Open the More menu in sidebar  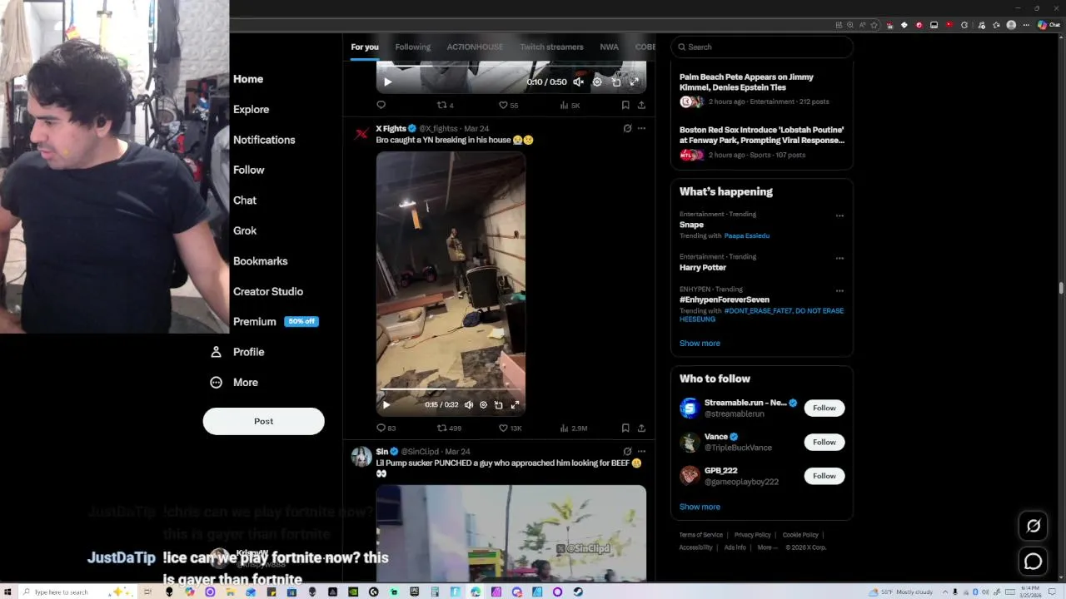(x=234, y=383)
